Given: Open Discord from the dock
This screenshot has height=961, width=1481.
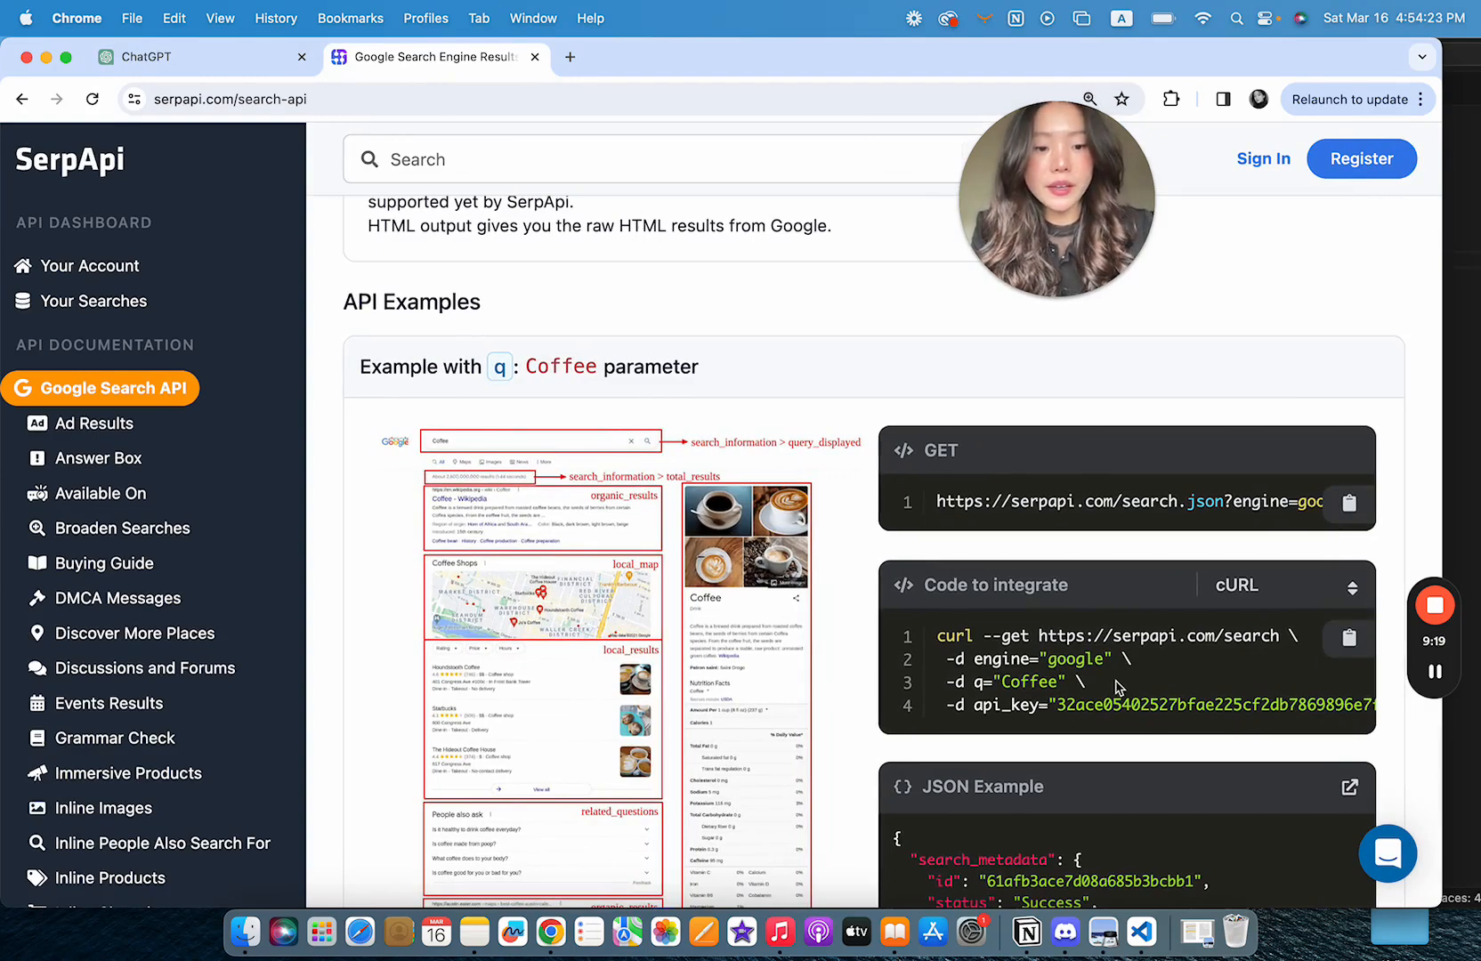Looking at the screenshot, I should [1065, 932].
